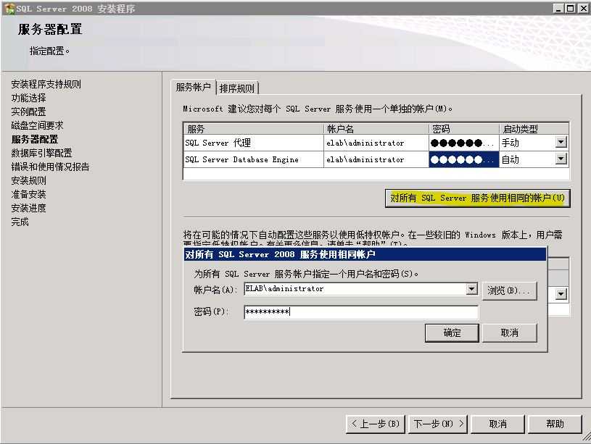Image resolution: width=591 pixels, height=444 pixels.
Task: Select 磁盘空间要求 in the left pane
Action: tap(38, 125)
